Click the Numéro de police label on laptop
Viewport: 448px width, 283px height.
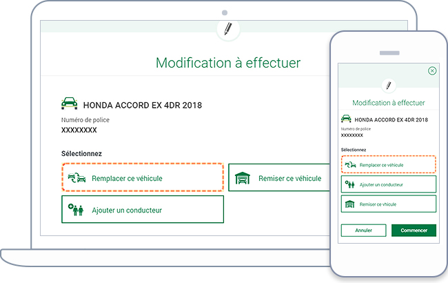[x=85, y=120]
